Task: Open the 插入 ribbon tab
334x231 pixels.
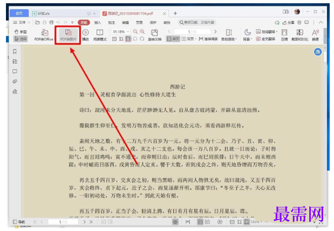Action: tap(98, 23)
